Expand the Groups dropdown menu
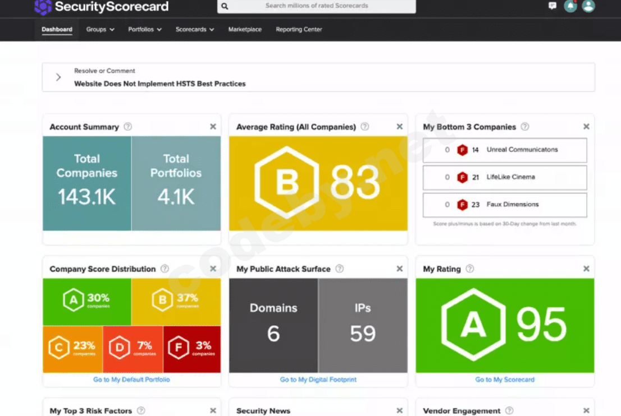 (x=100, y=30)
